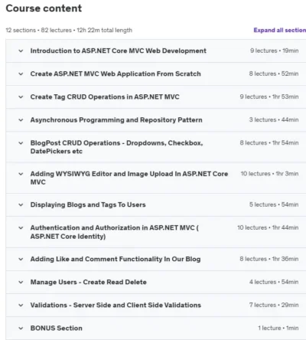Expand the Displaying Blogs and Tags chevron
Screen dimensions: 306x340
[21, 204]
